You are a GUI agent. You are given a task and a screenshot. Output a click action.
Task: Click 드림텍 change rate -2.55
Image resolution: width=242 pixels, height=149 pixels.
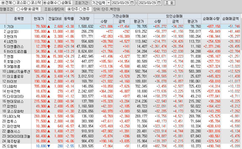click(70, 146)
